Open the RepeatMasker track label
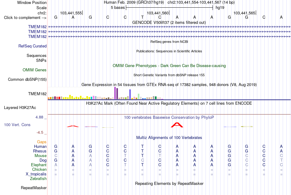291x195 pixels. tap(34, 188)
